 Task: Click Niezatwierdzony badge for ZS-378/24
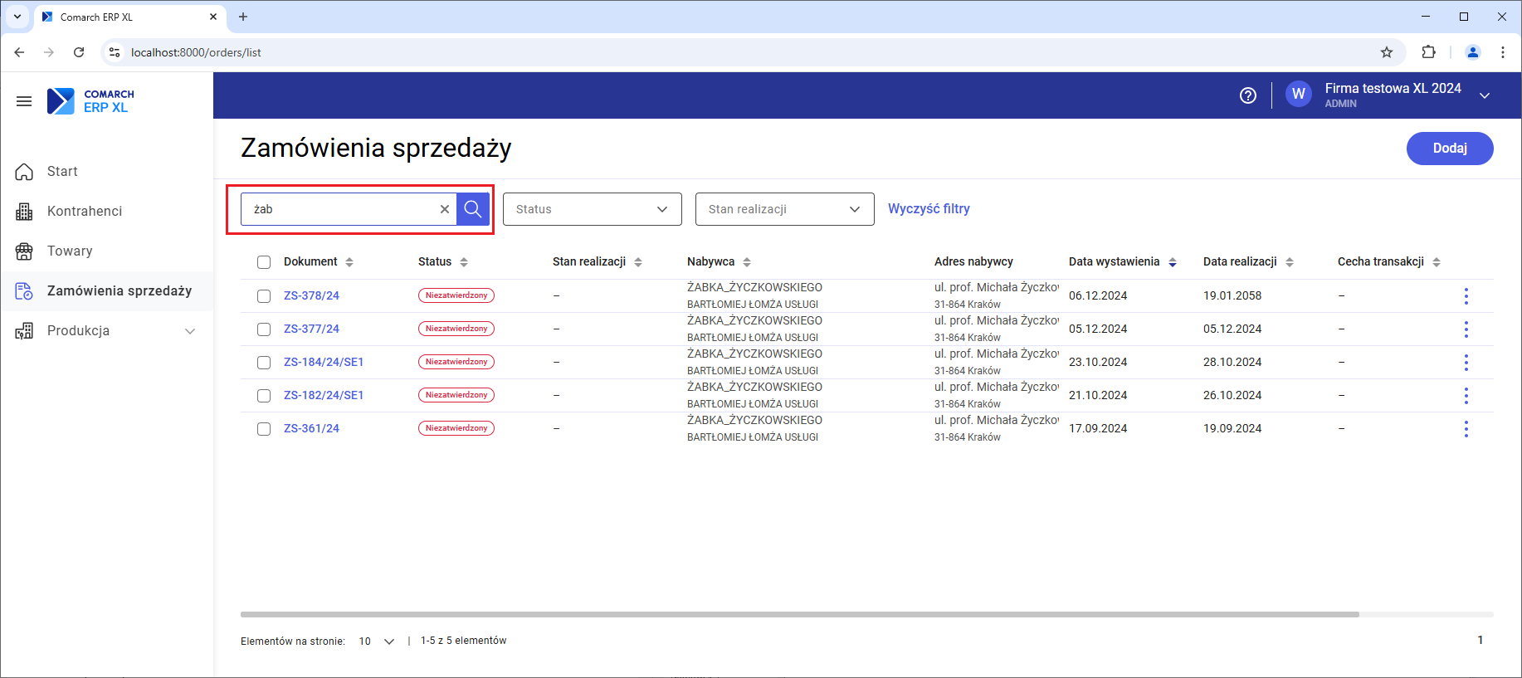456,295
